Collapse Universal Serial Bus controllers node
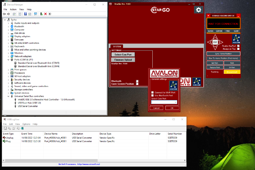The height and width of the screenshot is (170, 255). tap(8, 96)
